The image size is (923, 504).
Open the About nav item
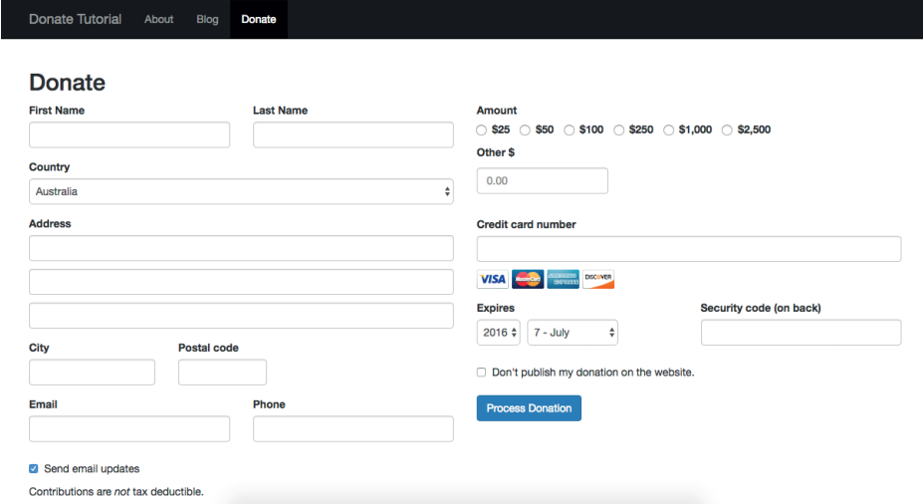159,20
